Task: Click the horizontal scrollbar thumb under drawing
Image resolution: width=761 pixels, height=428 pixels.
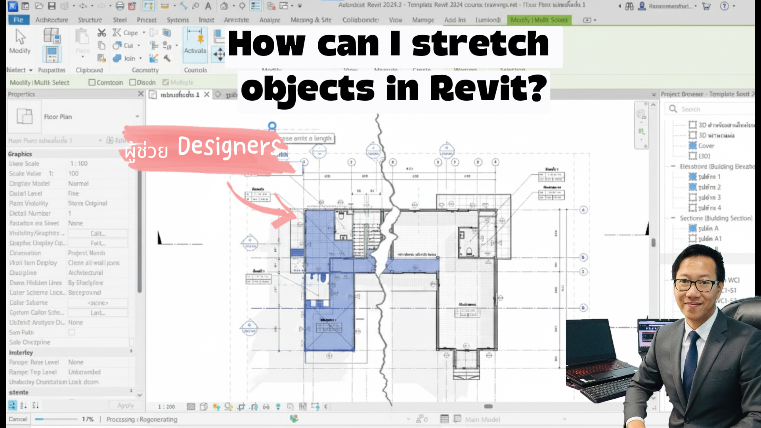Action: coord(488,406)
